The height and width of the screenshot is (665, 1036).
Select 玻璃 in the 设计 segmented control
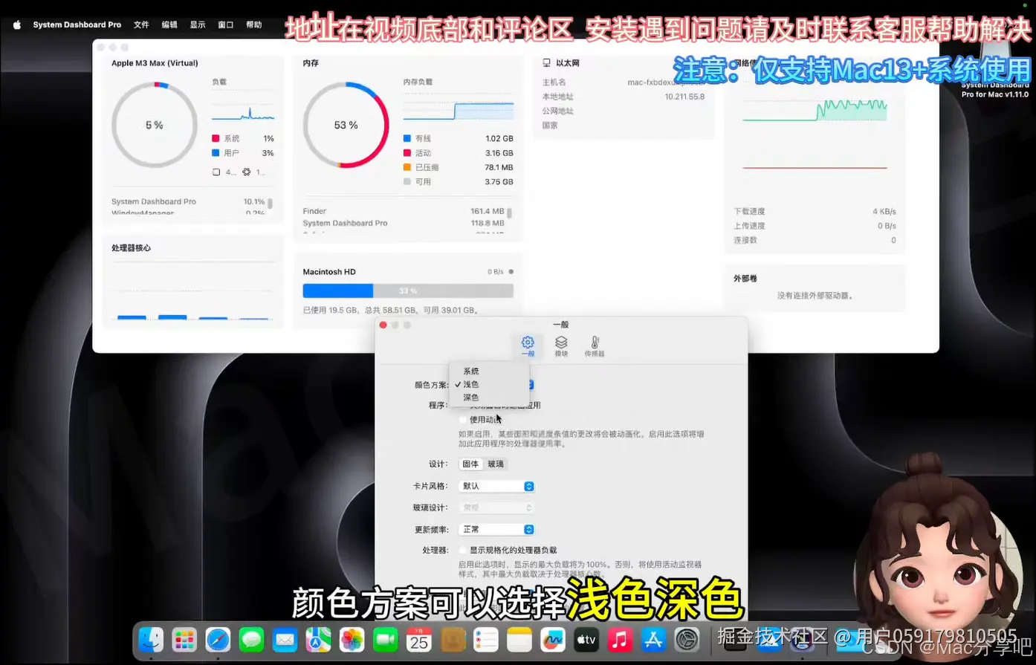tap(494, 464)
